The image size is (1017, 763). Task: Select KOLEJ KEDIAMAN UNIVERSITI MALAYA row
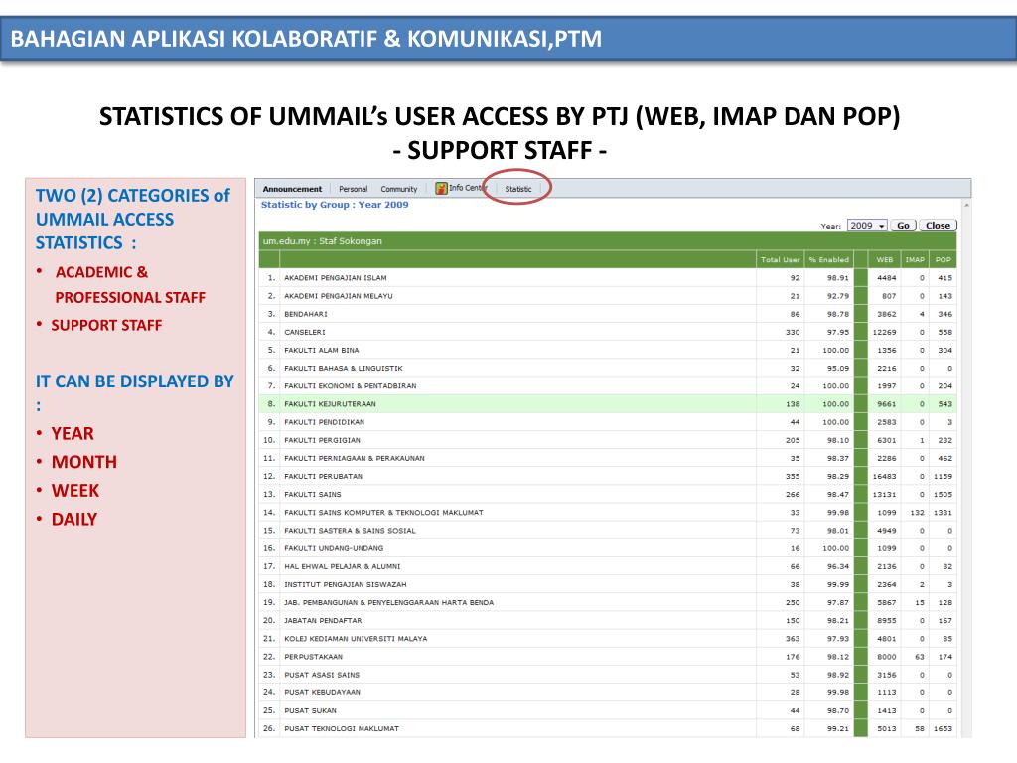click(x=607, y=639)
